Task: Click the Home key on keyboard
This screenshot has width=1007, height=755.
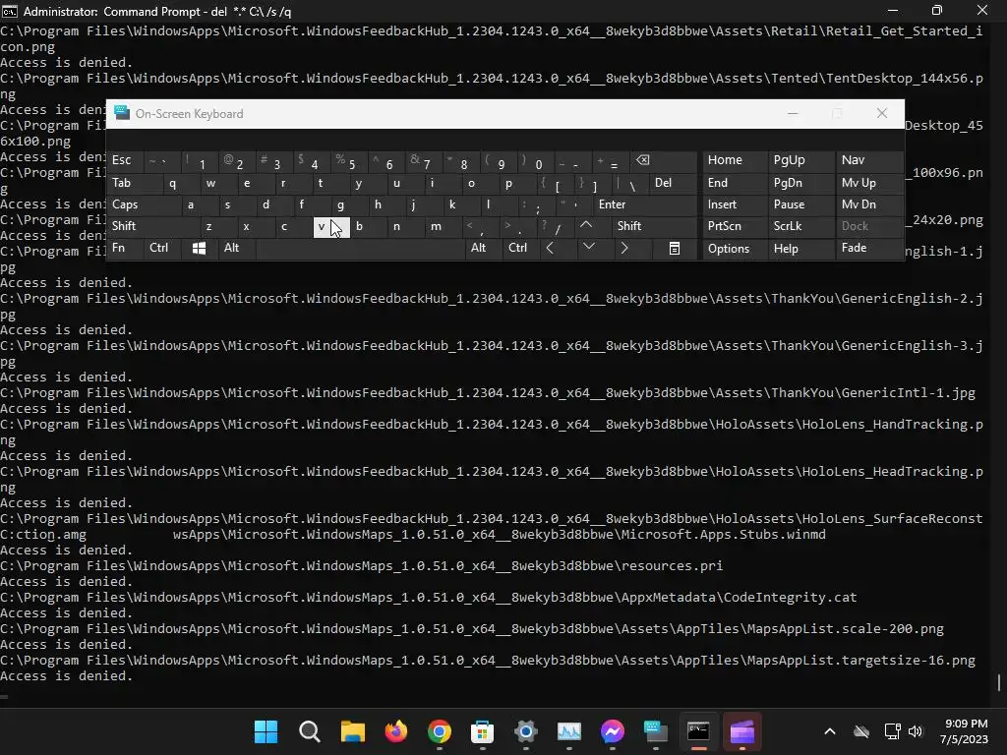Action: (734, 160)
